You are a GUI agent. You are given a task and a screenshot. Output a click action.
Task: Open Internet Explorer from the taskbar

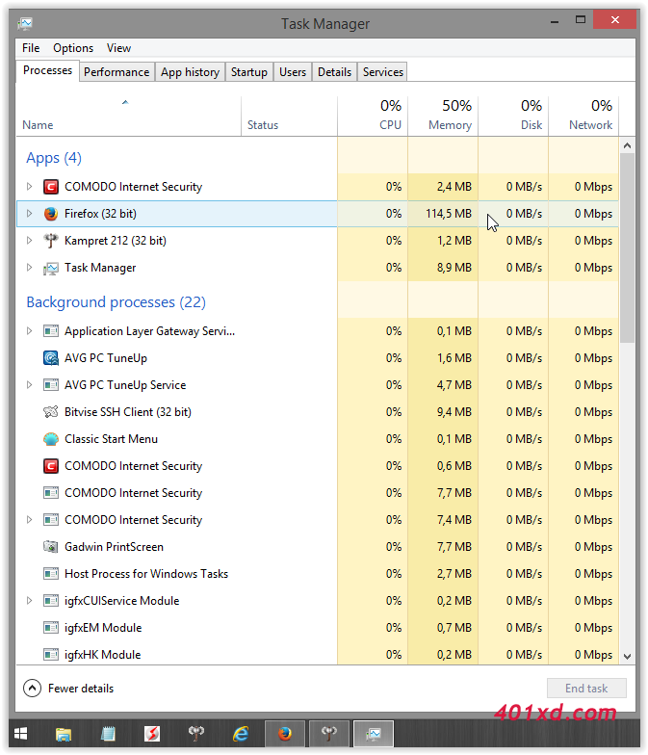coord(241,734)
